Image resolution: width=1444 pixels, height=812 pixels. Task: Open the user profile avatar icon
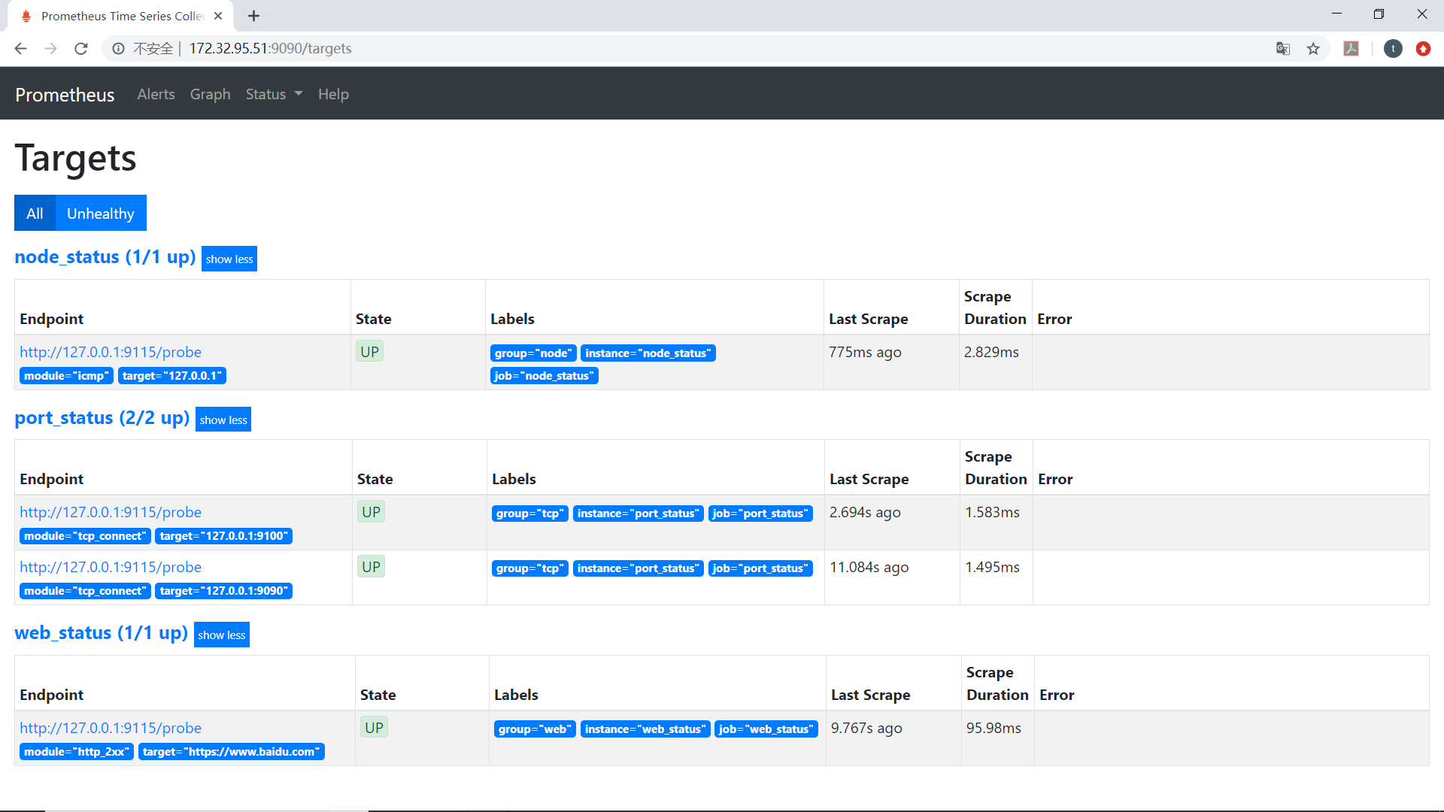pos(1393,49)
